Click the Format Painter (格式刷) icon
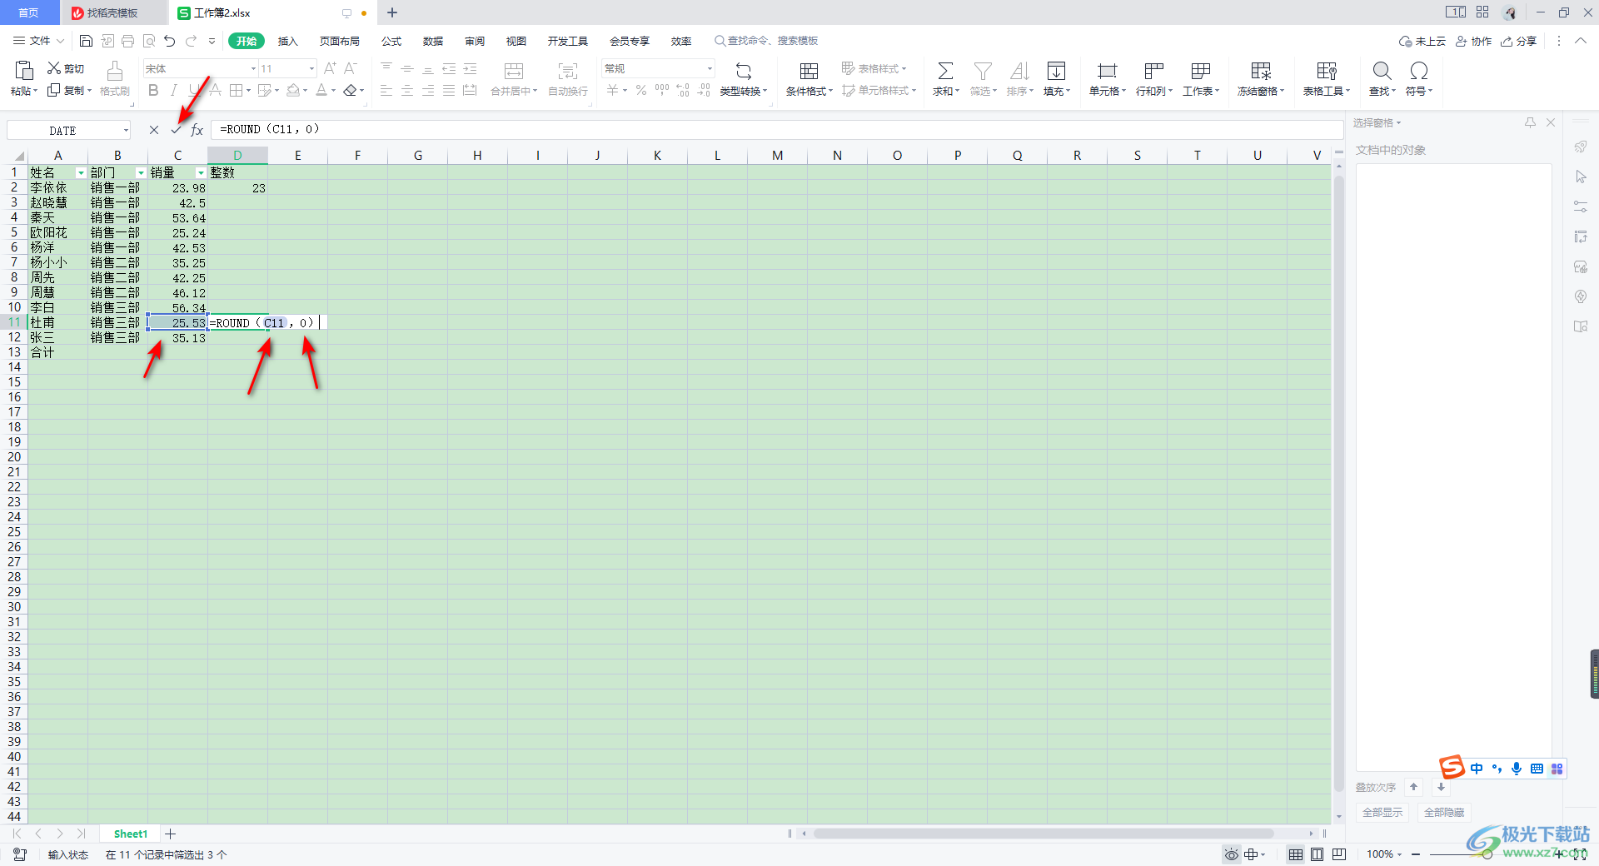1599x866 pixels. [x=115, y=71]
